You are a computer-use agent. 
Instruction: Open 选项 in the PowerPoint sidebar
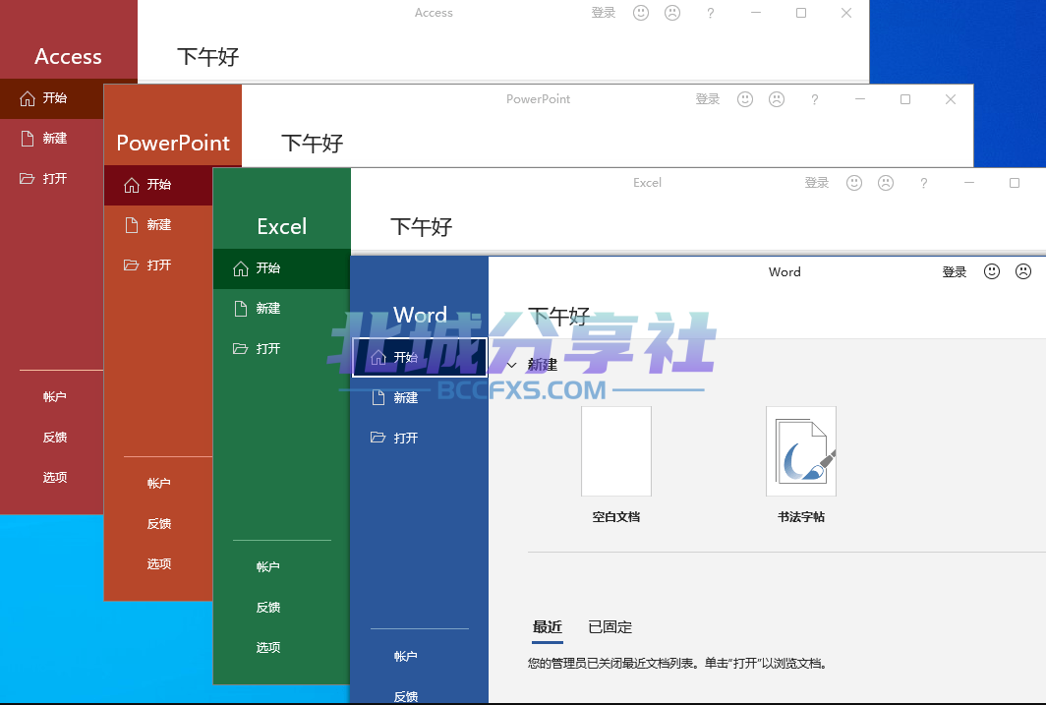(159, 564)
